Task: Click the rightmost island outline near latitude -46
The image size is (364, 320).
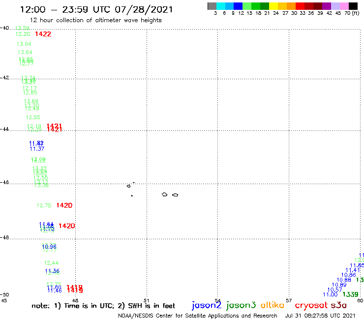Action: point(175,195)
